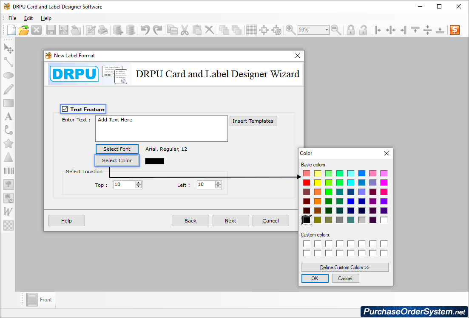The width and height of the screenshot is (469, 318).
Task: Click the Select Color button
Action: (117, 160)
